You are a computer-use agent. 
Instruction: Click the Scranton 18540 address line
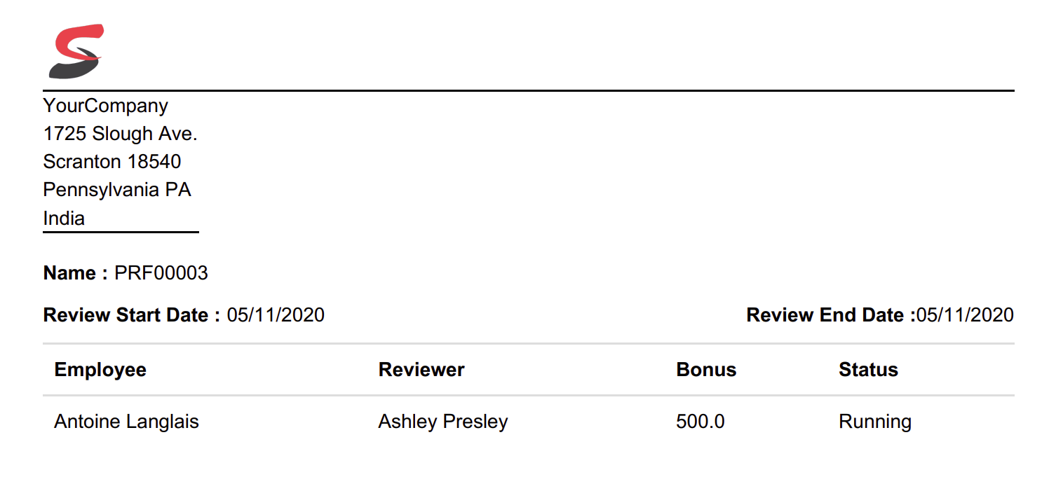click(x=112, y=162)
